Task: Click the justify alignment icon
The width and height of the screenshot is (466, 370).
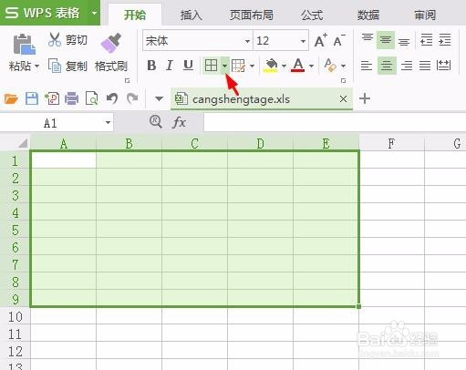Action: [x=425, y=66]
